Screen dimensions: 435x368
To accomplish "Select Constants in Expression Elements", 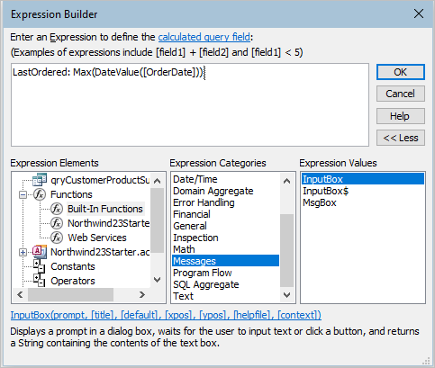I will tap(73, 266).
